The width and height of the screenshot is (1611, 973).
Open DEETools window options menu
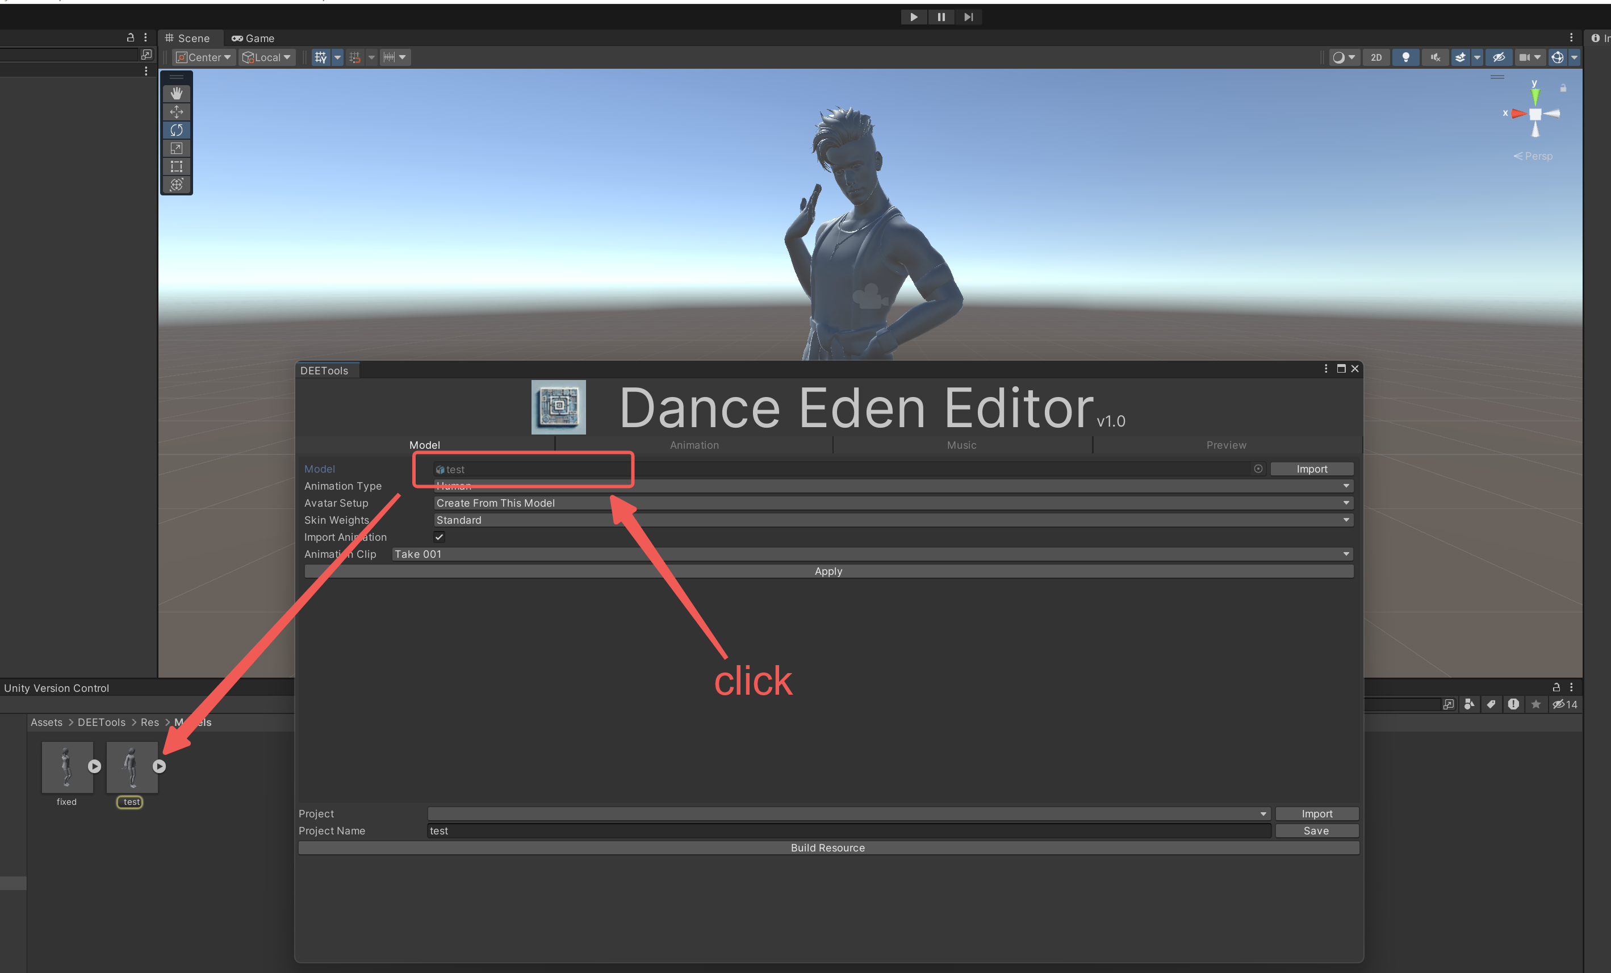(1326, 369)
